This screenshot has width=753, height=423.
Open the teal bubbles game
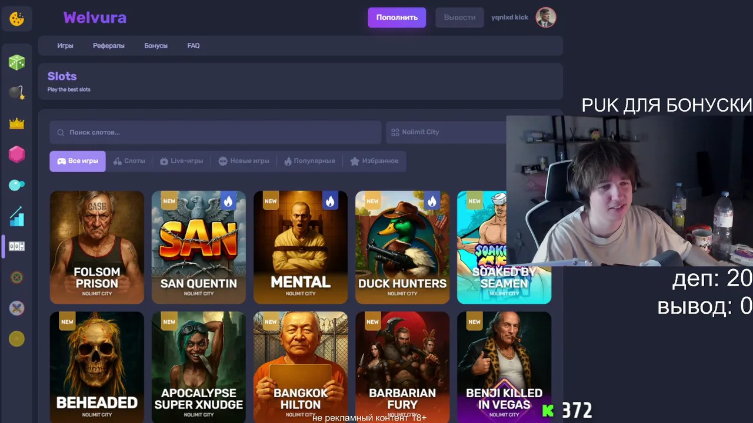[16, 185]
